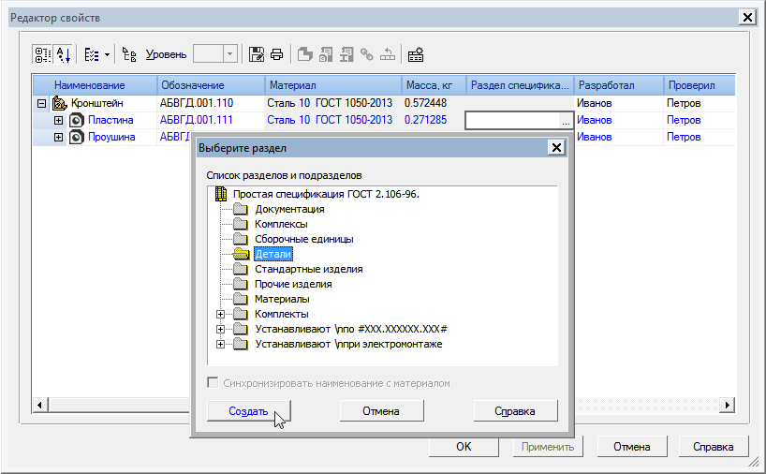The width and height of the screenshot is (766, 474).
Task: Click Отмена in the section dialog
Action: tap(381, 411)
